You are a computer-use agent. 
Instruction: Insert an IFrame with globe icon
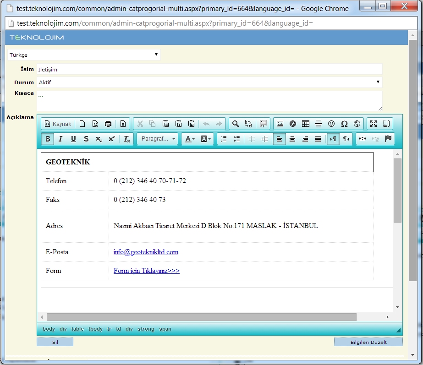(357, 124)
